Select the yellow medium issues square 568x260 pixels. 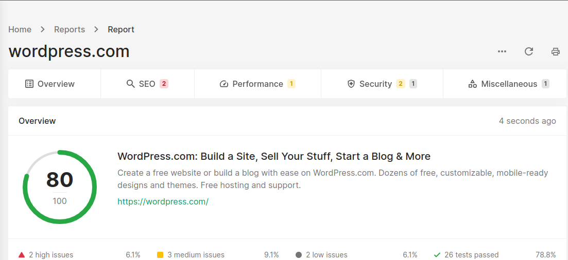(x=160, y=255)
